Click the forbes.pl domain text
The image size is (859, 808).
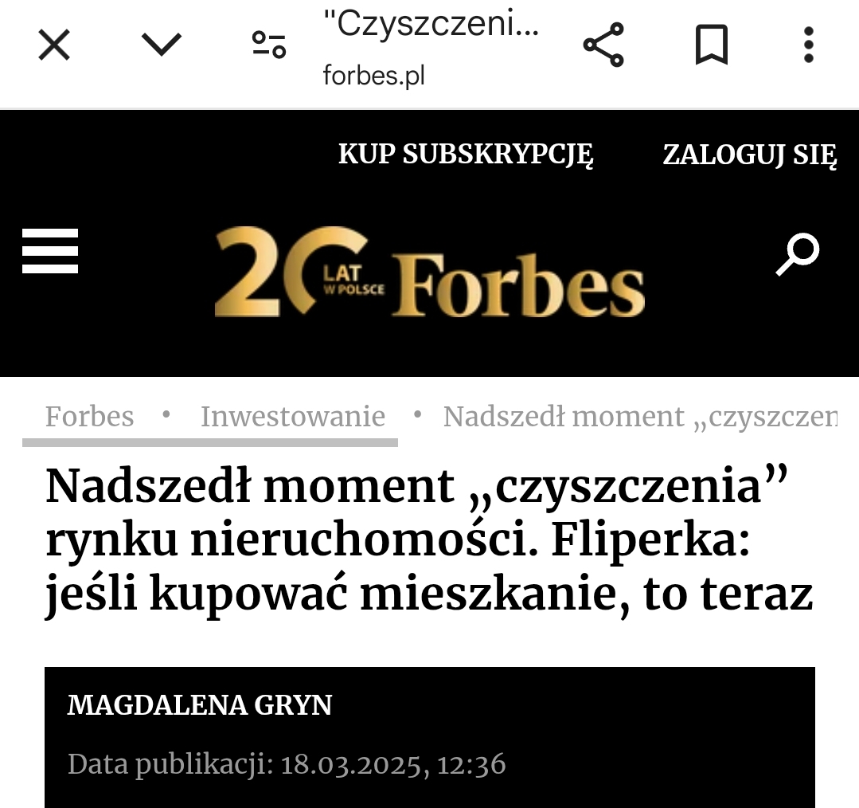tap(373, 76)
